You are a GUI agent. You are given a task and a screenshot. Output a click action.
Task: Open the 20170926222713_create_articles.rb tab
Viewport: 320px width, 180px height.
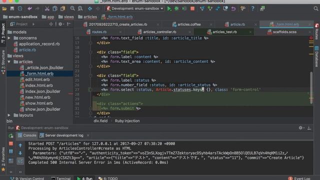(x=118, y=24)
